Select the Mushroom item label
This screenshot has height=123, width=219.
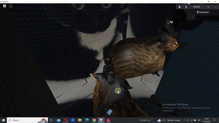(203, 12)
